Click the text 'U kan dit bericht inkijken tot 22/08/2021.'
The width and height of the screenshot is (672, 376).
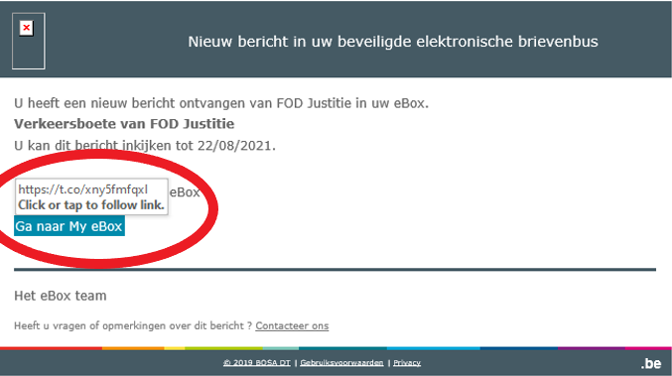click(x=145, y=146)
